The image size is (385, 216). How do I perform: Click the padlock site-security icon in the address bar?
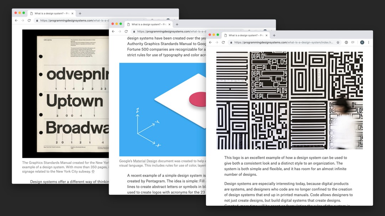click(x=231, y=42)
